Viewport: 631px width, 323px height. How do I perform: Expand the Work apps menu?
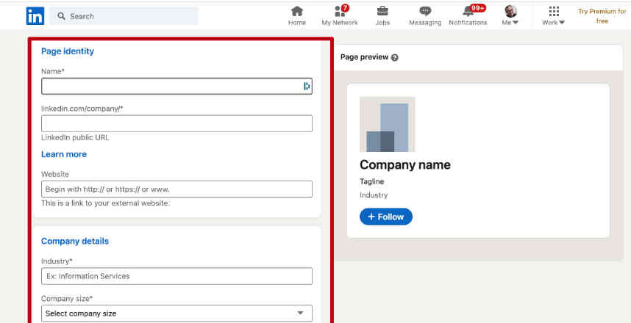(553, 16)
